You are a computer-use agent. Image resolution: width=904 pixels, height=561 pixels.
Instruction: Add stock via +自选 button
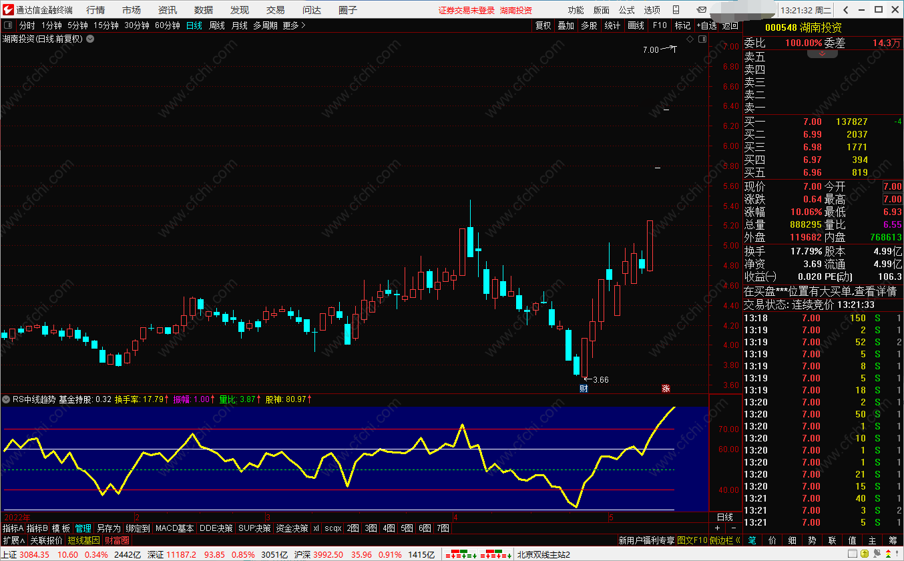click(x=706, y=25)
